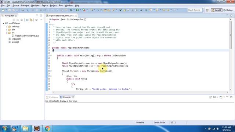Click the Open Web Browser globe icon
The width and height of the screenshot is (235, 132).
coord(141,10)
